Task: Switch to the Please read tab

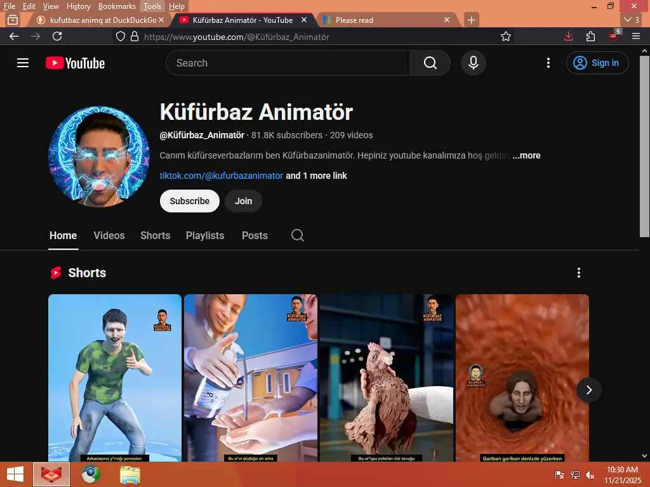Action: tap(388, 20)
